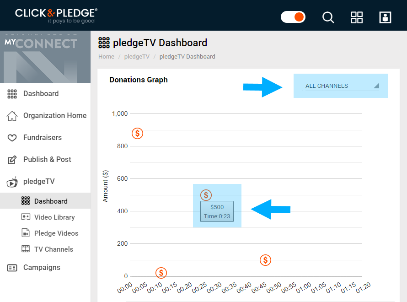The height and width of the screenshot is (302, 407).
Task: Select the donation marker at time 00:45
Action: tap(265, 260)
